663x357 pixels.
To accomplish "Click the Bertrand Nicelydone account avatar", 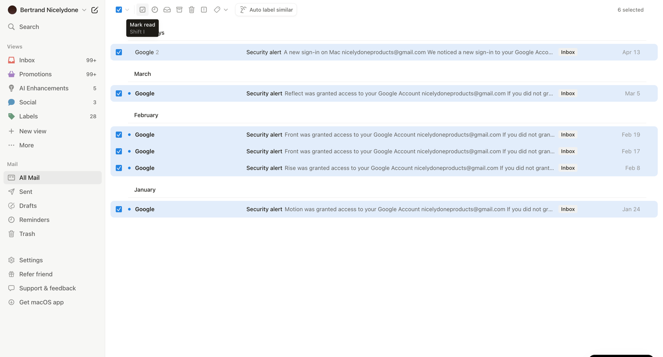I will [12, 10].
